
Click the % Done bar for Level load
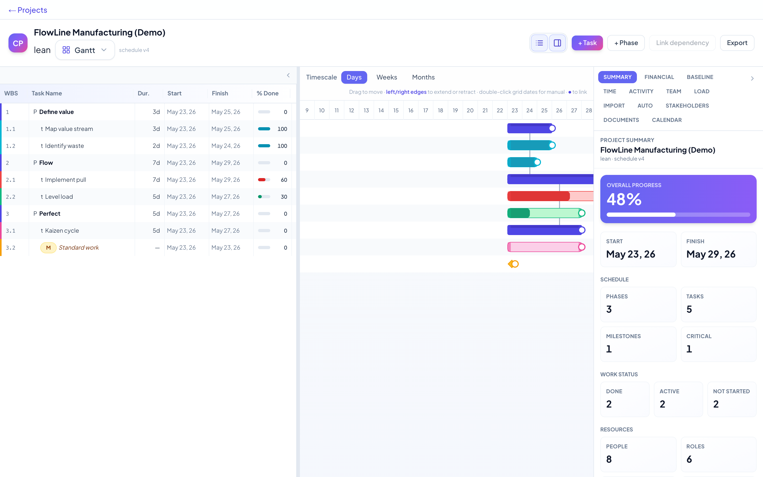[x=264, y=197]
